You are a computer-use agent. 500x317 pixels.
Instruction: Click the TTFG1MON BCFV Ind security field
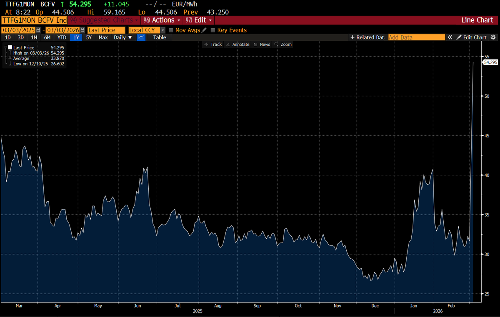pos(34,20)
